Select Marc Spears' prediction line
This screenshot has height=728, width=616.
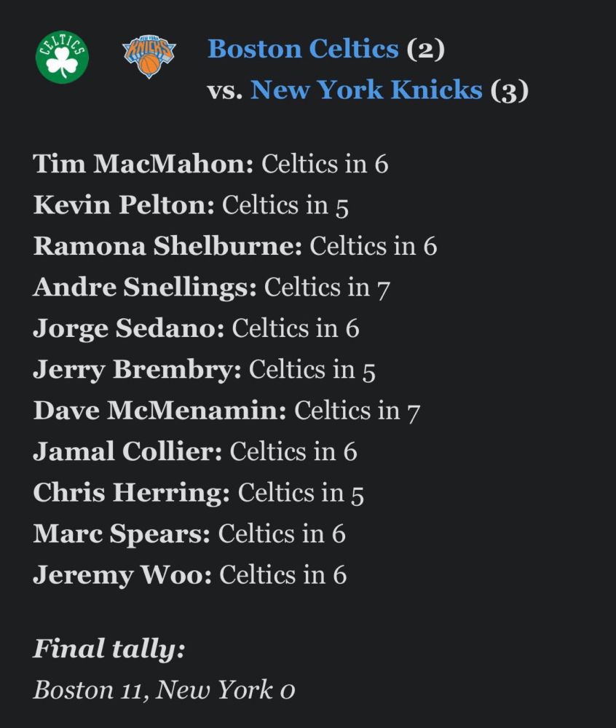189,534
